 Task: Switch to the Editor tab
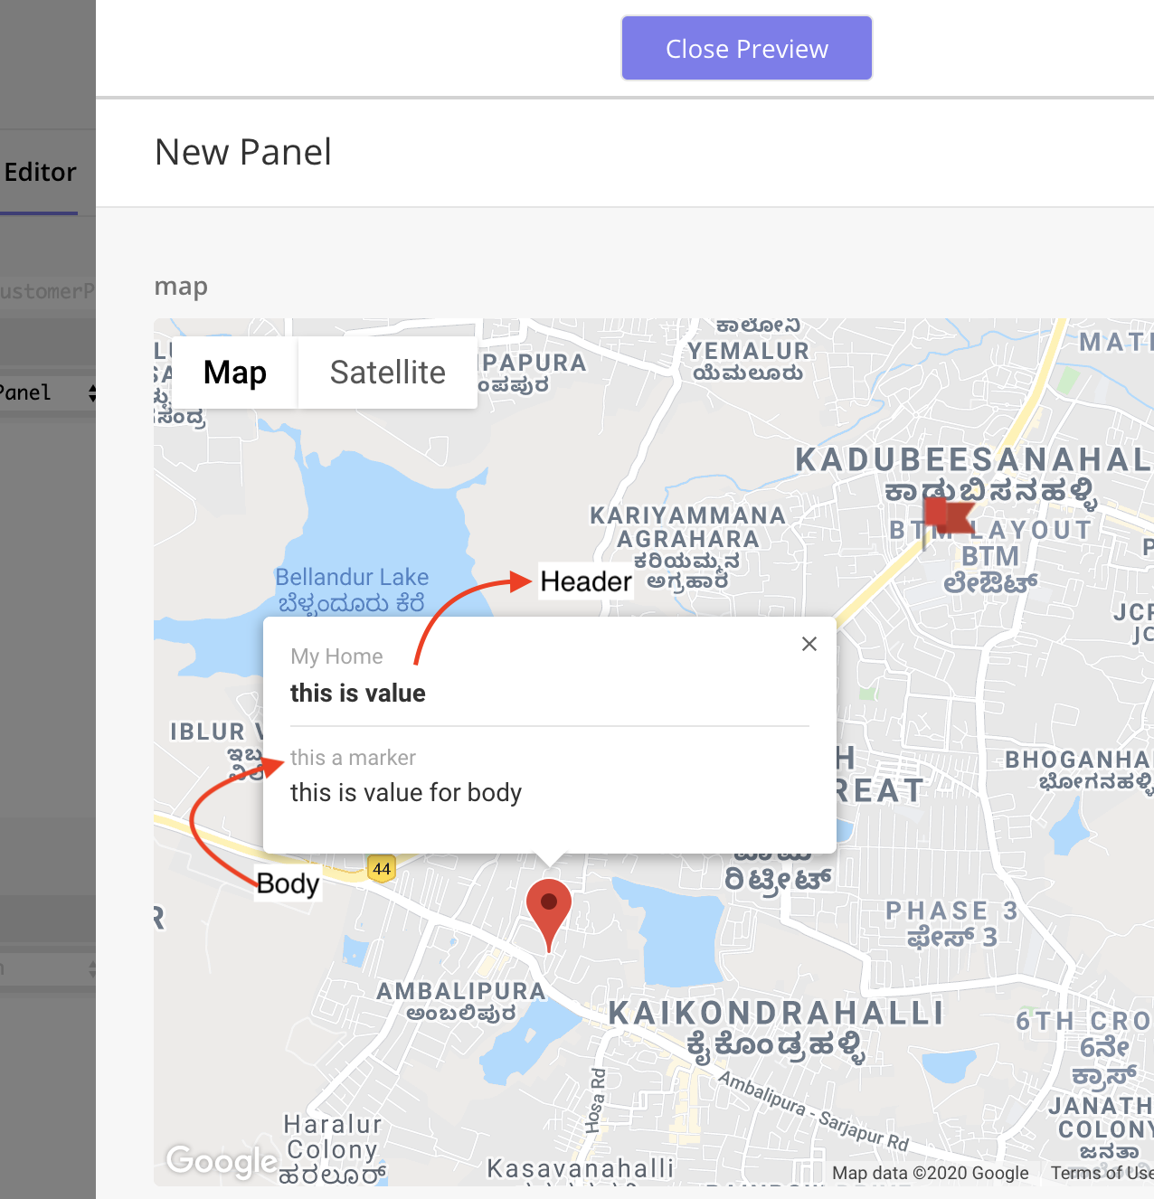click(40, 172)
